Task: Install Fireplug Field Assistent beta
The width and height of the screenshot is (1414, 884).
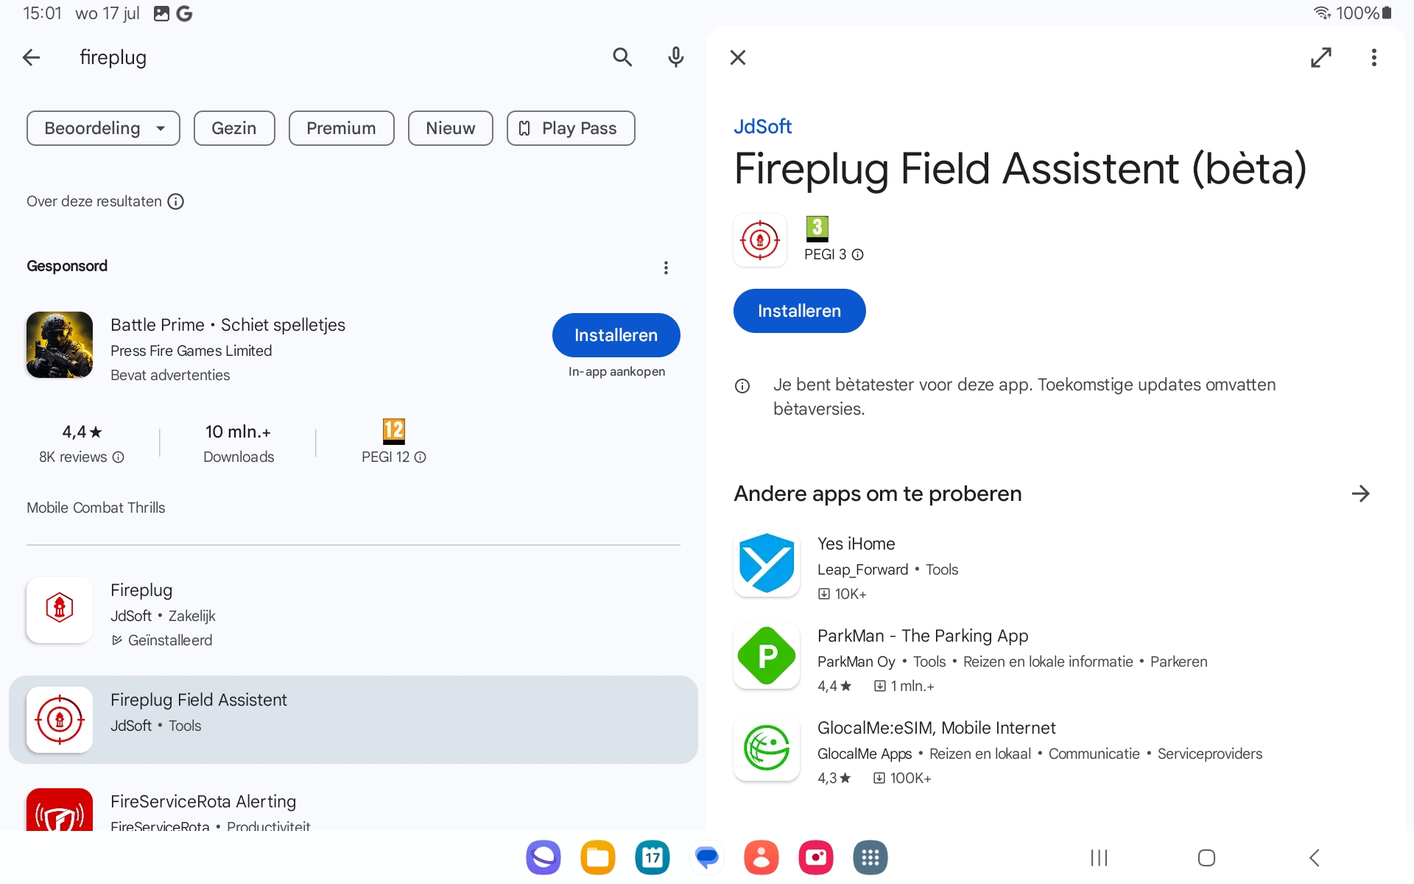Action: [x=799, y=311]
